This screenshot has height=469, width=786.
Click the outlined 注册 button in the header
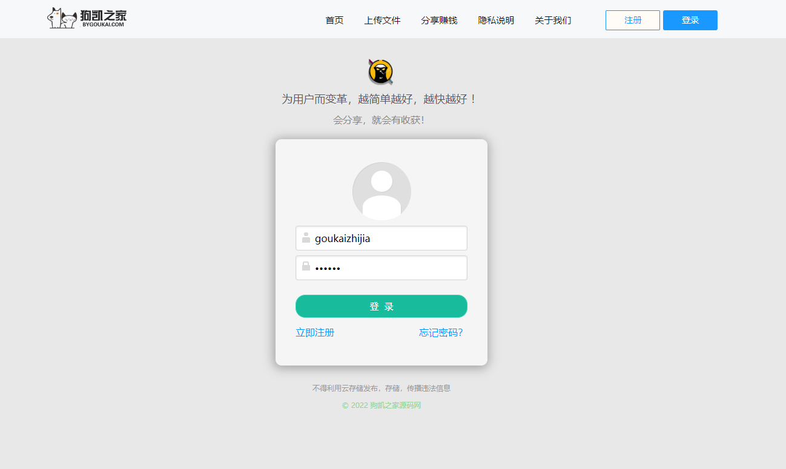[x=633, y=20]
